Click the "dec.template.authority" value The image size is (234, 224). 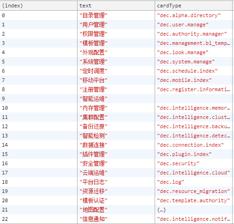pos(193,200)
